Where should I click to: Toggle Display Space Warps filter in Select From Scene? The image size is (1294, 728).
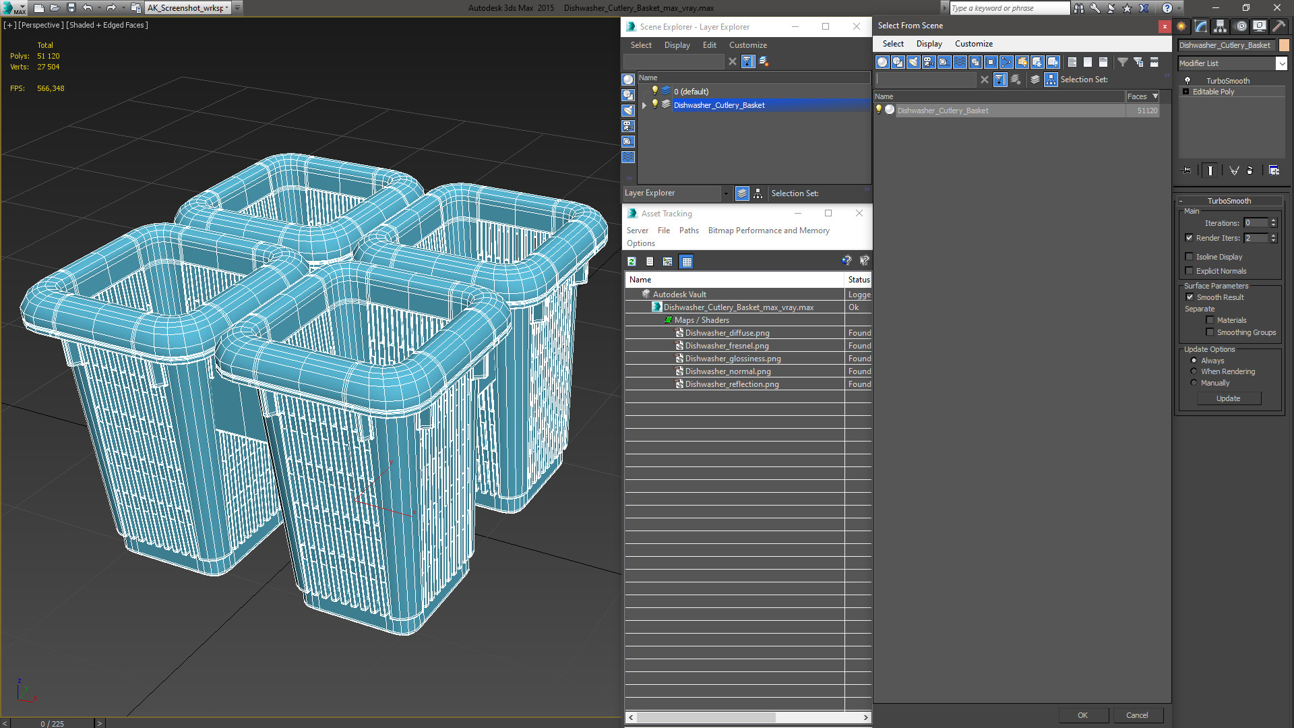coord(960,62)
